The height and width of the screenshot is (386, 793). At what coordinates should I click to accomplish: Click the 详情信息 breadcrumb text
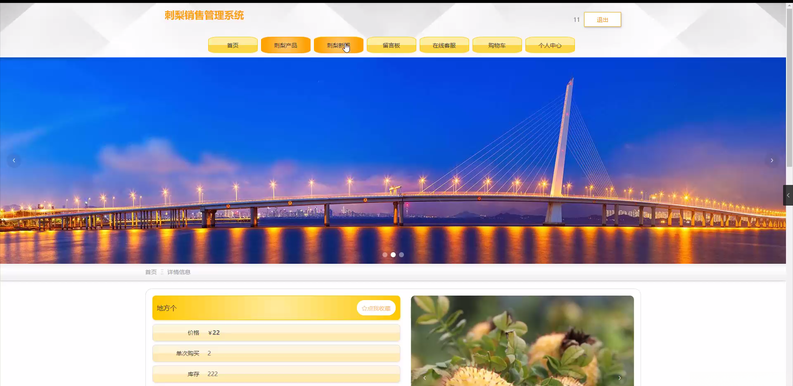(179, 272)
